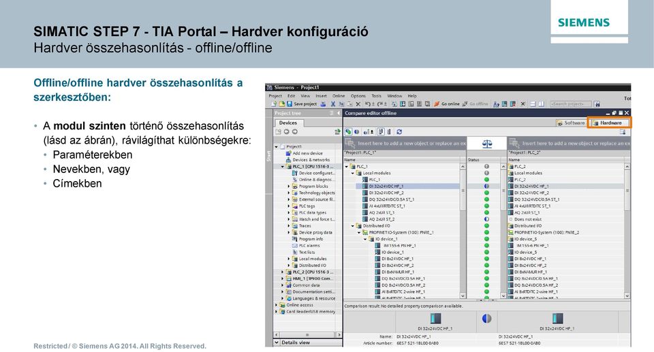Click the Open project folder icon
Screen dimensions: 654x352
coord(281,104)
